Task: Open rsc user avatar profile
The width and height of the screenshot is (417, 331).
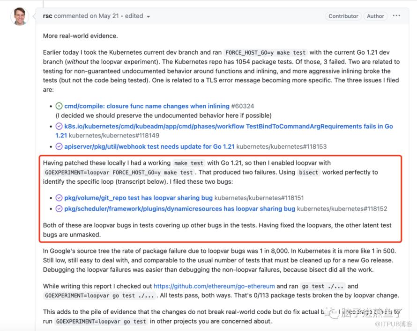Action: (x=20, y=16)
